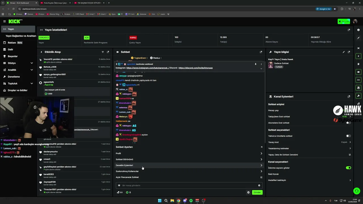Image resolution: width=363 pixels, height=204 pixels.
Task: Open the Susturulmuş Kullanıcılar submenu
Action: [x=189, y=171]
